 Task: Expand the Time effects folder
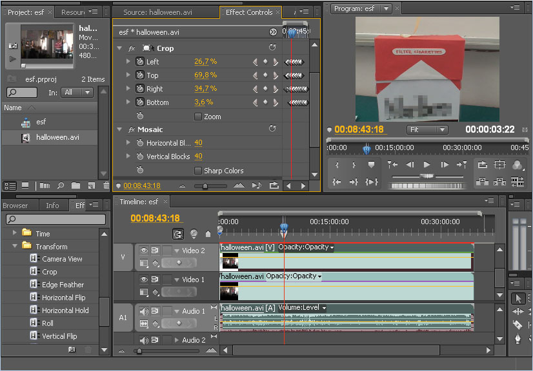15,233
